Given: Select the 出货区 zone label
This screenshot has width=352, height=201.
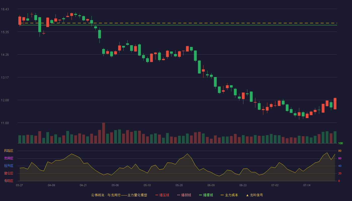Looking at the screenshot, I should 9,158.
